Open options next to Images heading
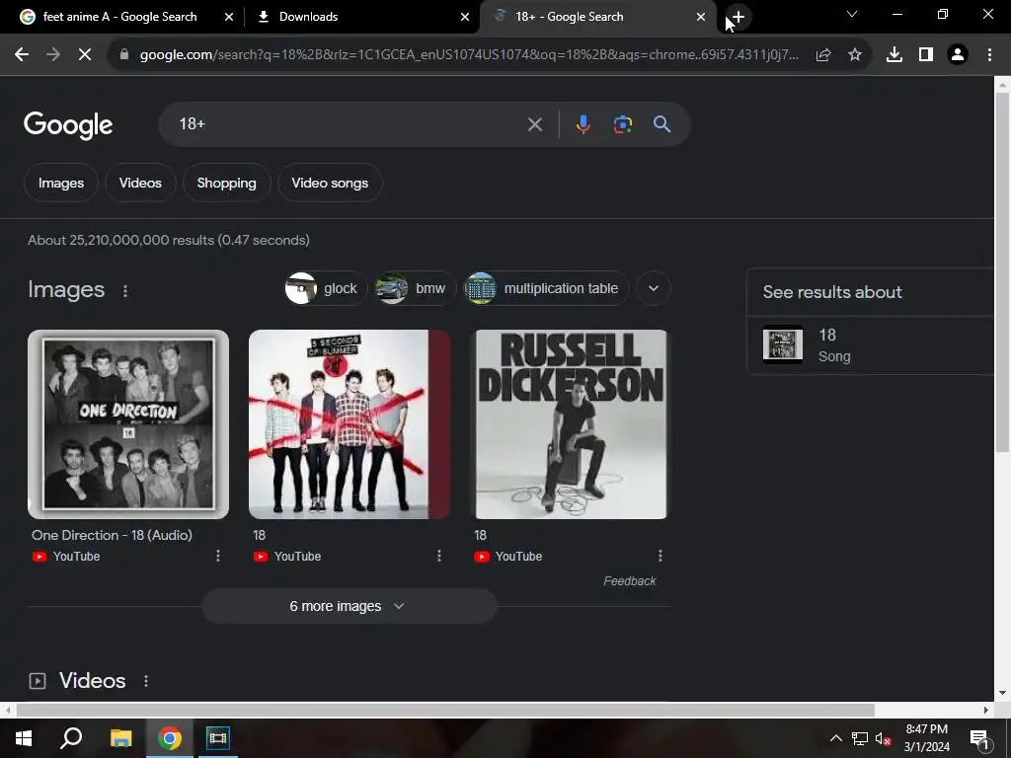The image size is (1011, 758). pyautogui.click(x=125, y=291)
